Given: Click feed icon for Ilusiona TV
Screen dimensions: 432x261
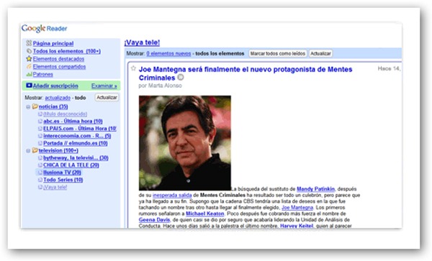Looking at the screenshot, I should click(x=40, y=173).
